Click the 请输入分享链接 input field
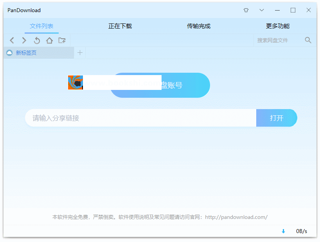This screenshot has width=320, height=242. coord(140,118)
